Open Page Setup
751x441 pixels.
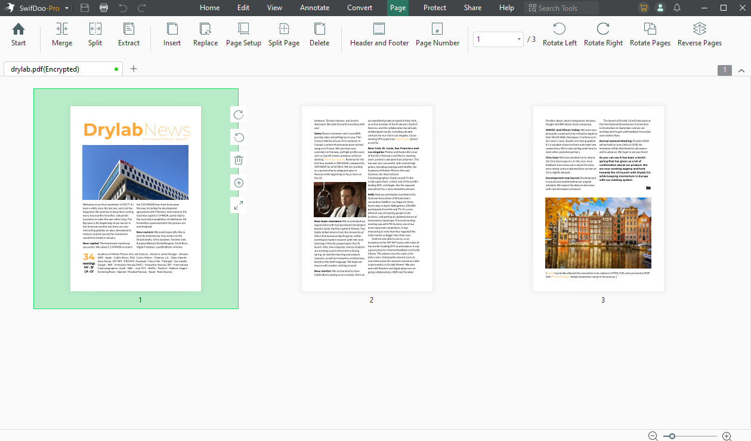pos(243,35)
